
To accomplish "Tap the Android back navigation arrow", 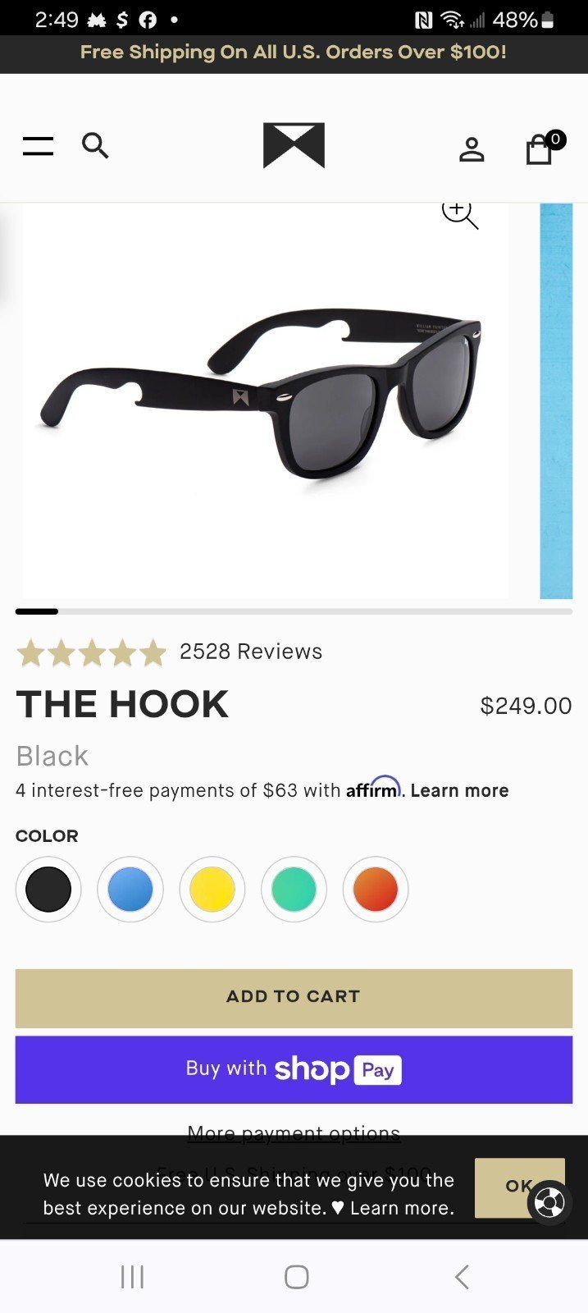I will point(462,1276).
